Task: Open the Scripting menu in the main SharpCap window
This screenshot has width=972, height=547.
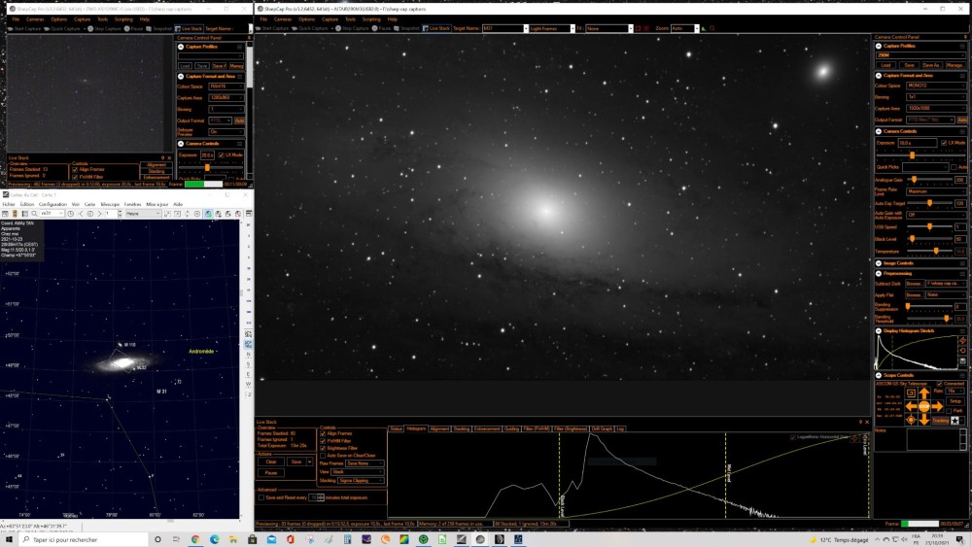Action: (x=371, y=19)
